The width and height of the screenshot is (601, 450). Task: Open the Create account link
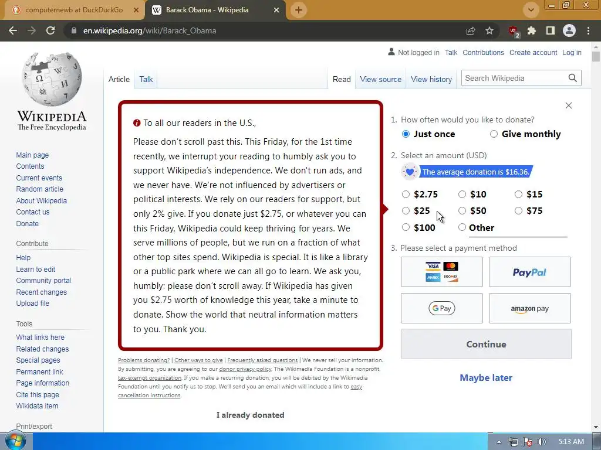tap(533, 52)
